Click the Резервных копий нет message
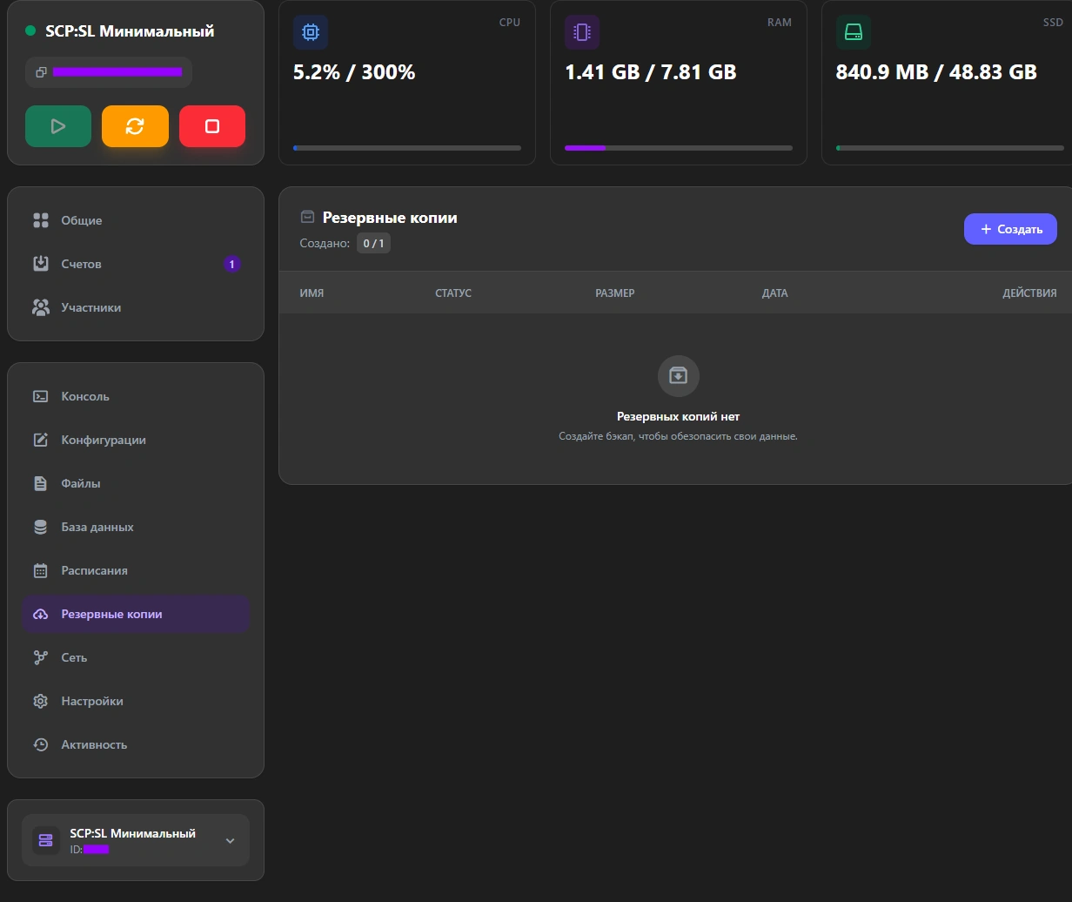Viewport: 1072px width, 902px height. (x=678, y=416)
